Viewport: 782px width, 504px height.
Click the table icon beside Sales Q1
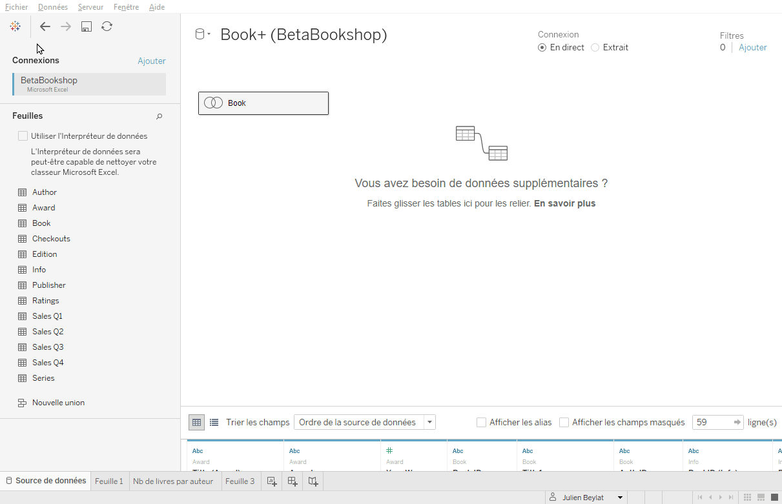coord(22,316)
